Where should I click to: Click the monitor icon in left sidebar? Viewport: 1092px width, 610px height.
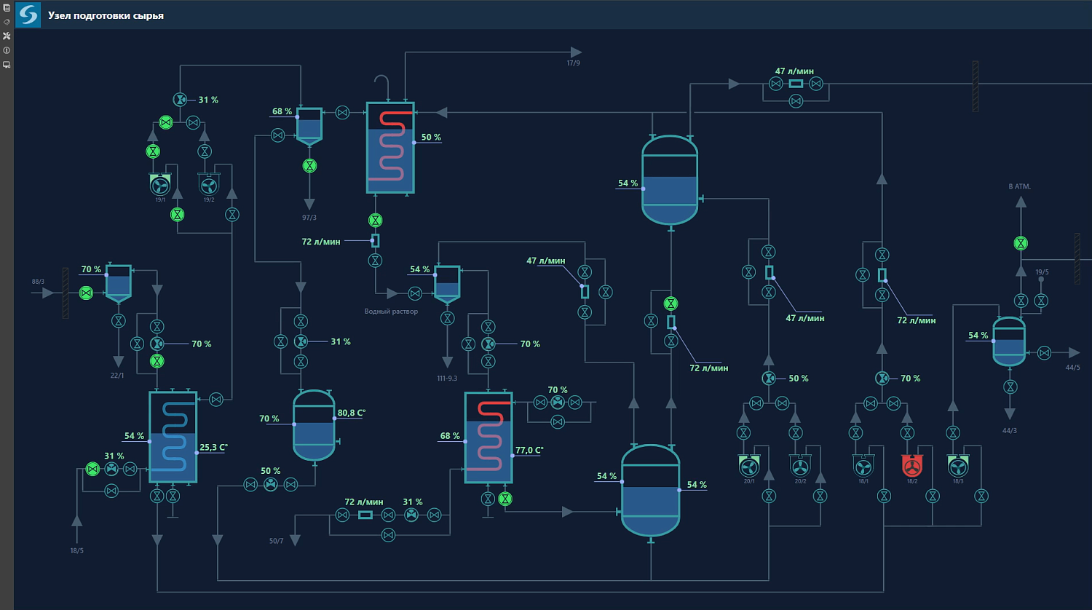coord(7,65)
